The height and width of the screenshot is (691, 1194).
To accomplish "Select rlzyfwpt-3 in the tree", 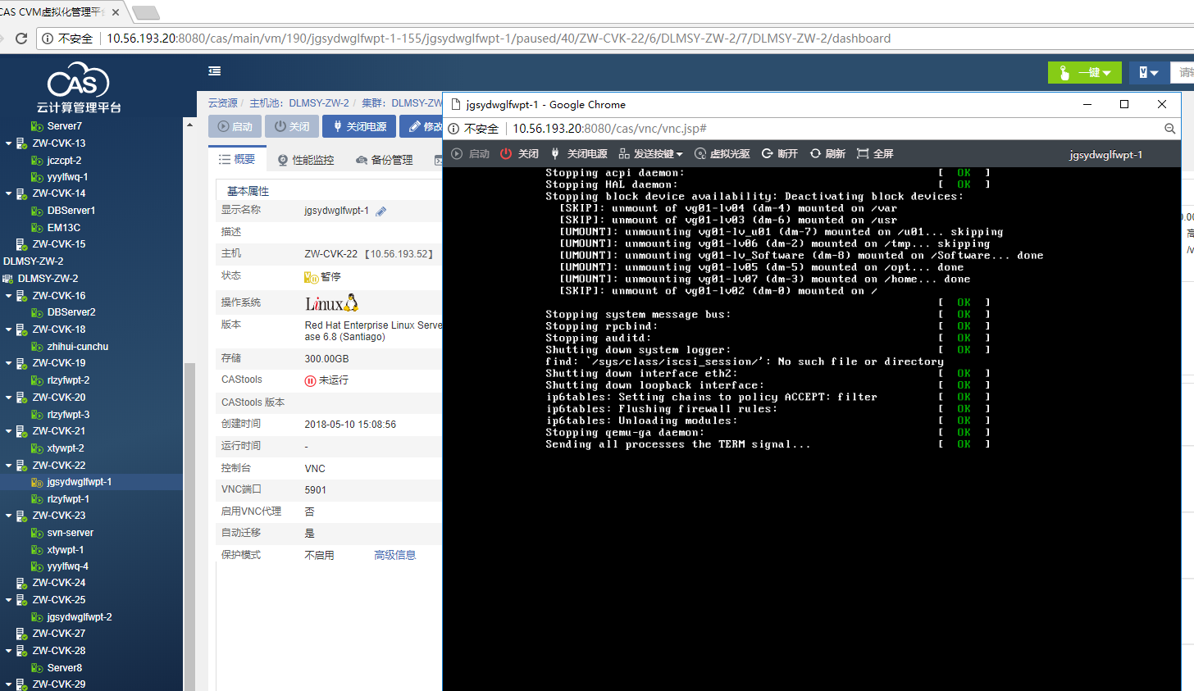I will [x=69, y=415].
